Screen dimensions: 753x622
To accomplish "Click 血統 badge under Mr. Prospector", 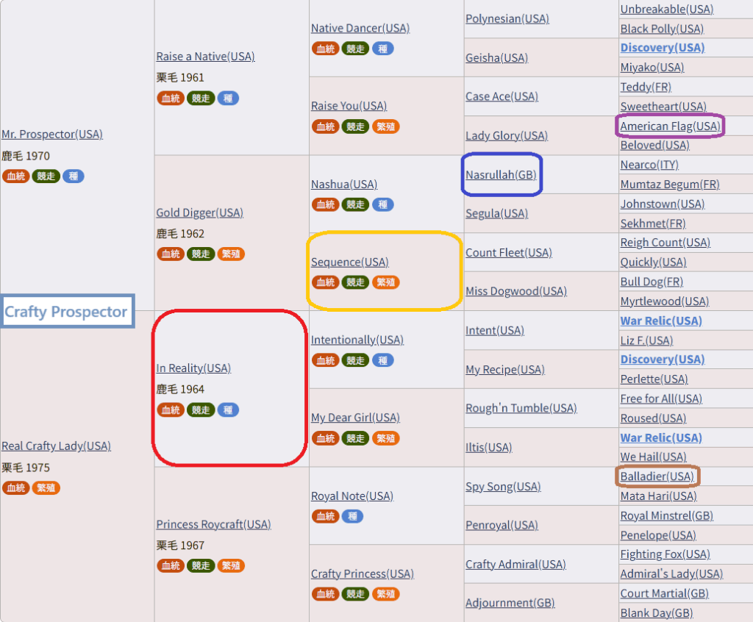I will [15, 176].
